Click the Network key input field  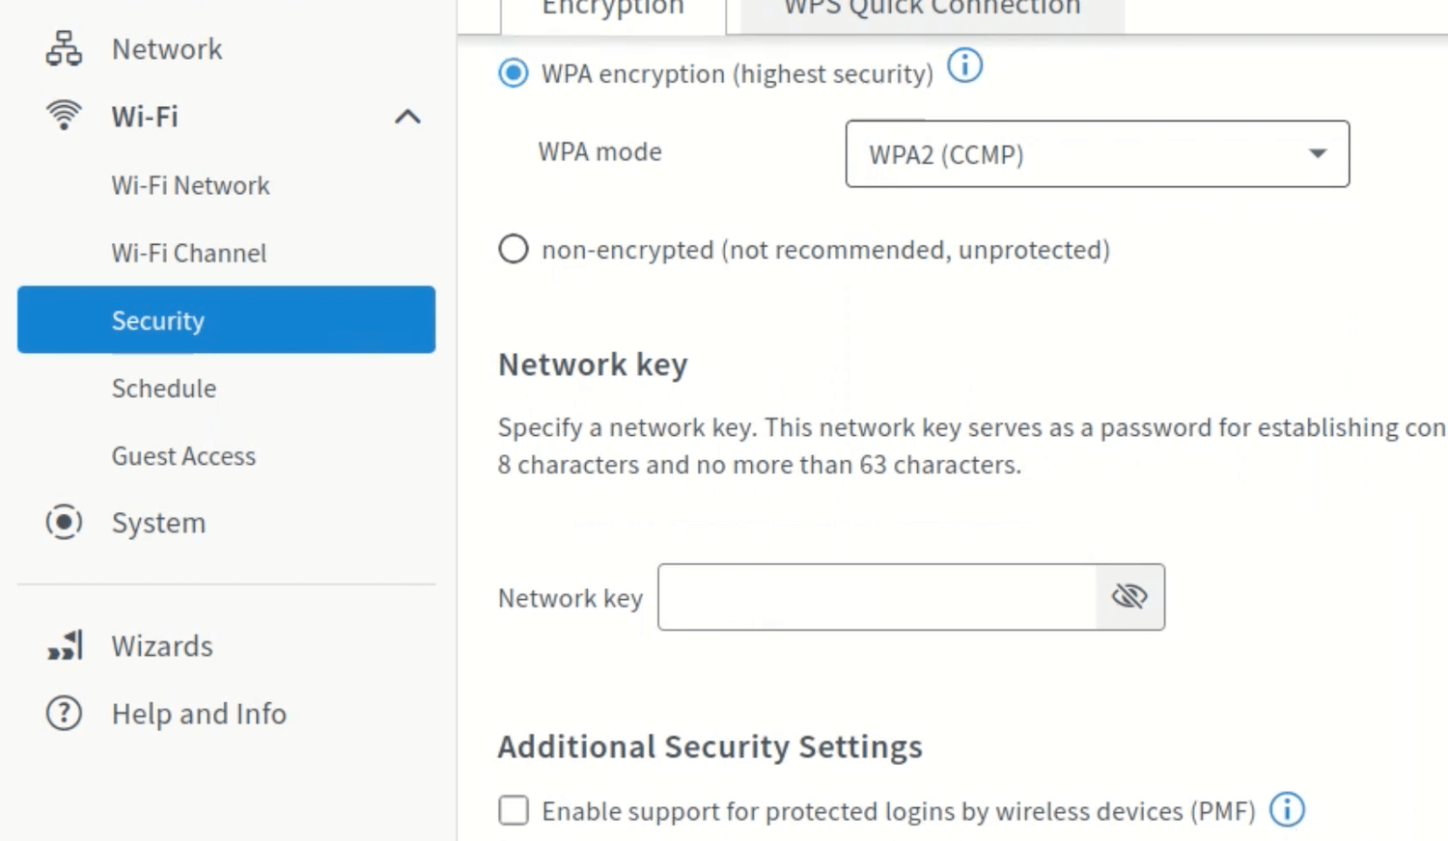tap(877, 598)
